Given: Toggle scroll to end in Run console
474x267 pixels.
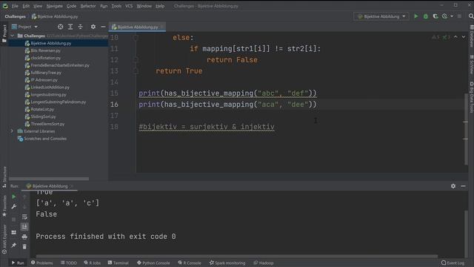Looking at the screenshot, I should pos(24,227).
